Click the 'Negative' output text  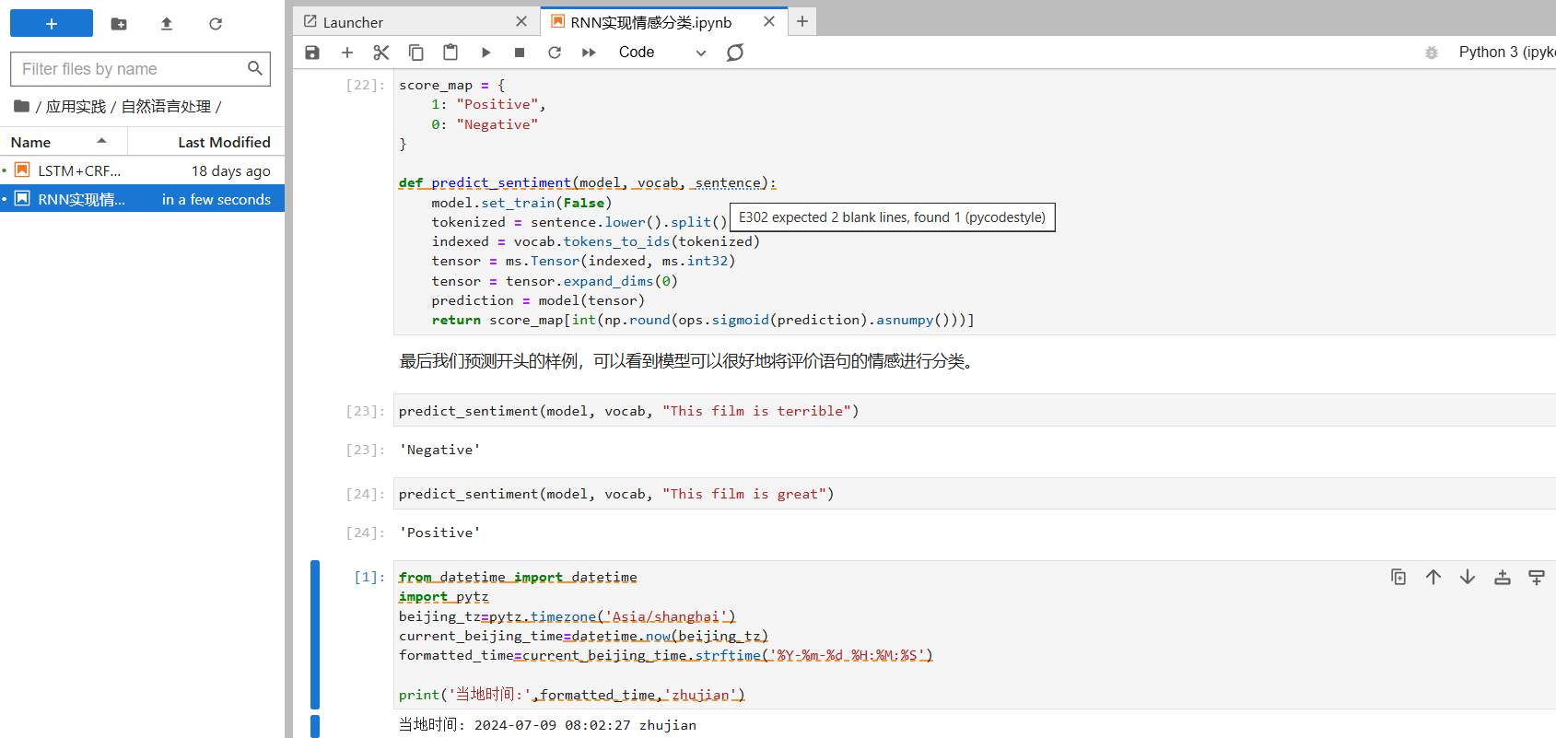tap(439, 450)
